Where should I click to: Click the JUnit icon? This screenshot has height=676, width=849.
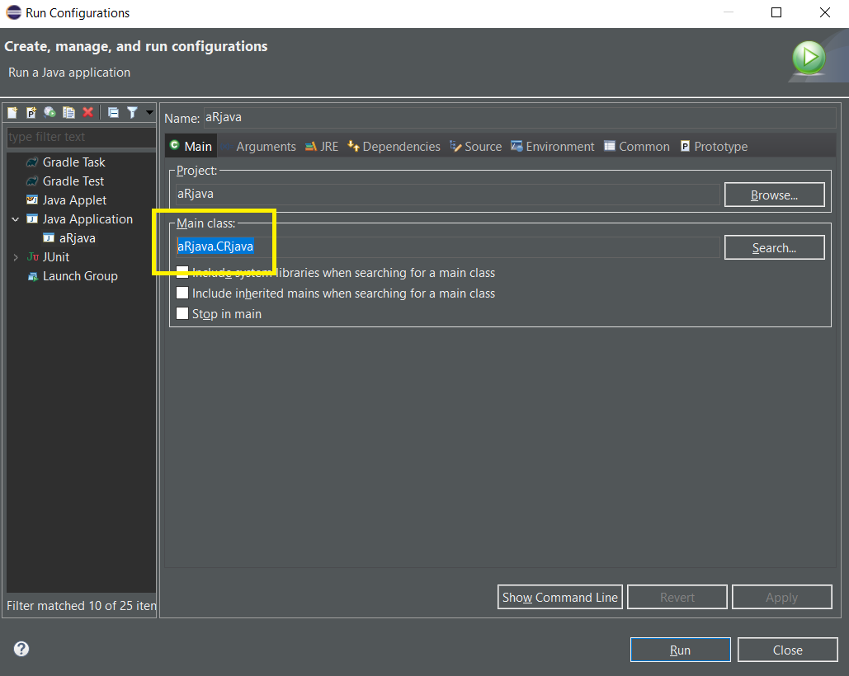32,257
